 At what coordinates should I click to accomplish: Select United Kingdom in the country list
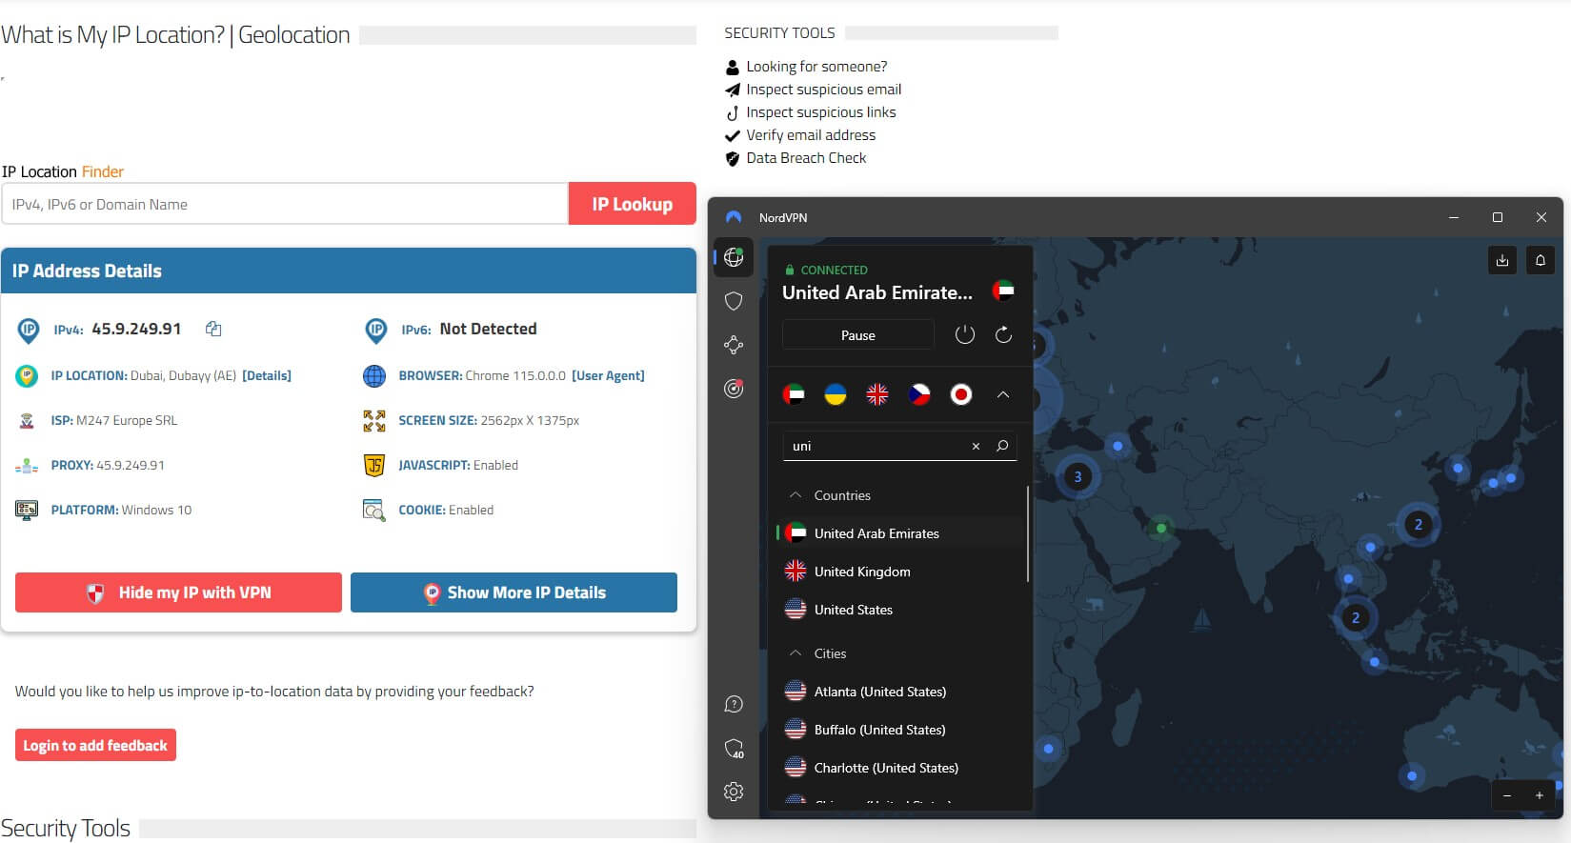[x=900, y=572]
